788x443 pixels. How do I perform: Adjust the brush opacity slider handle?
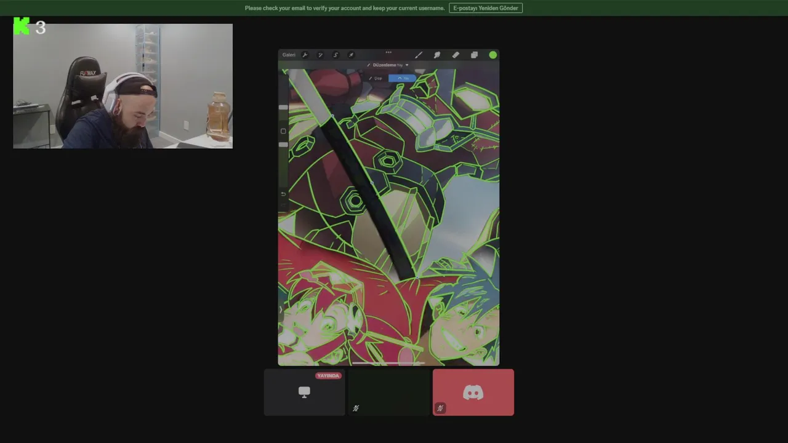(x=283, y=145)
